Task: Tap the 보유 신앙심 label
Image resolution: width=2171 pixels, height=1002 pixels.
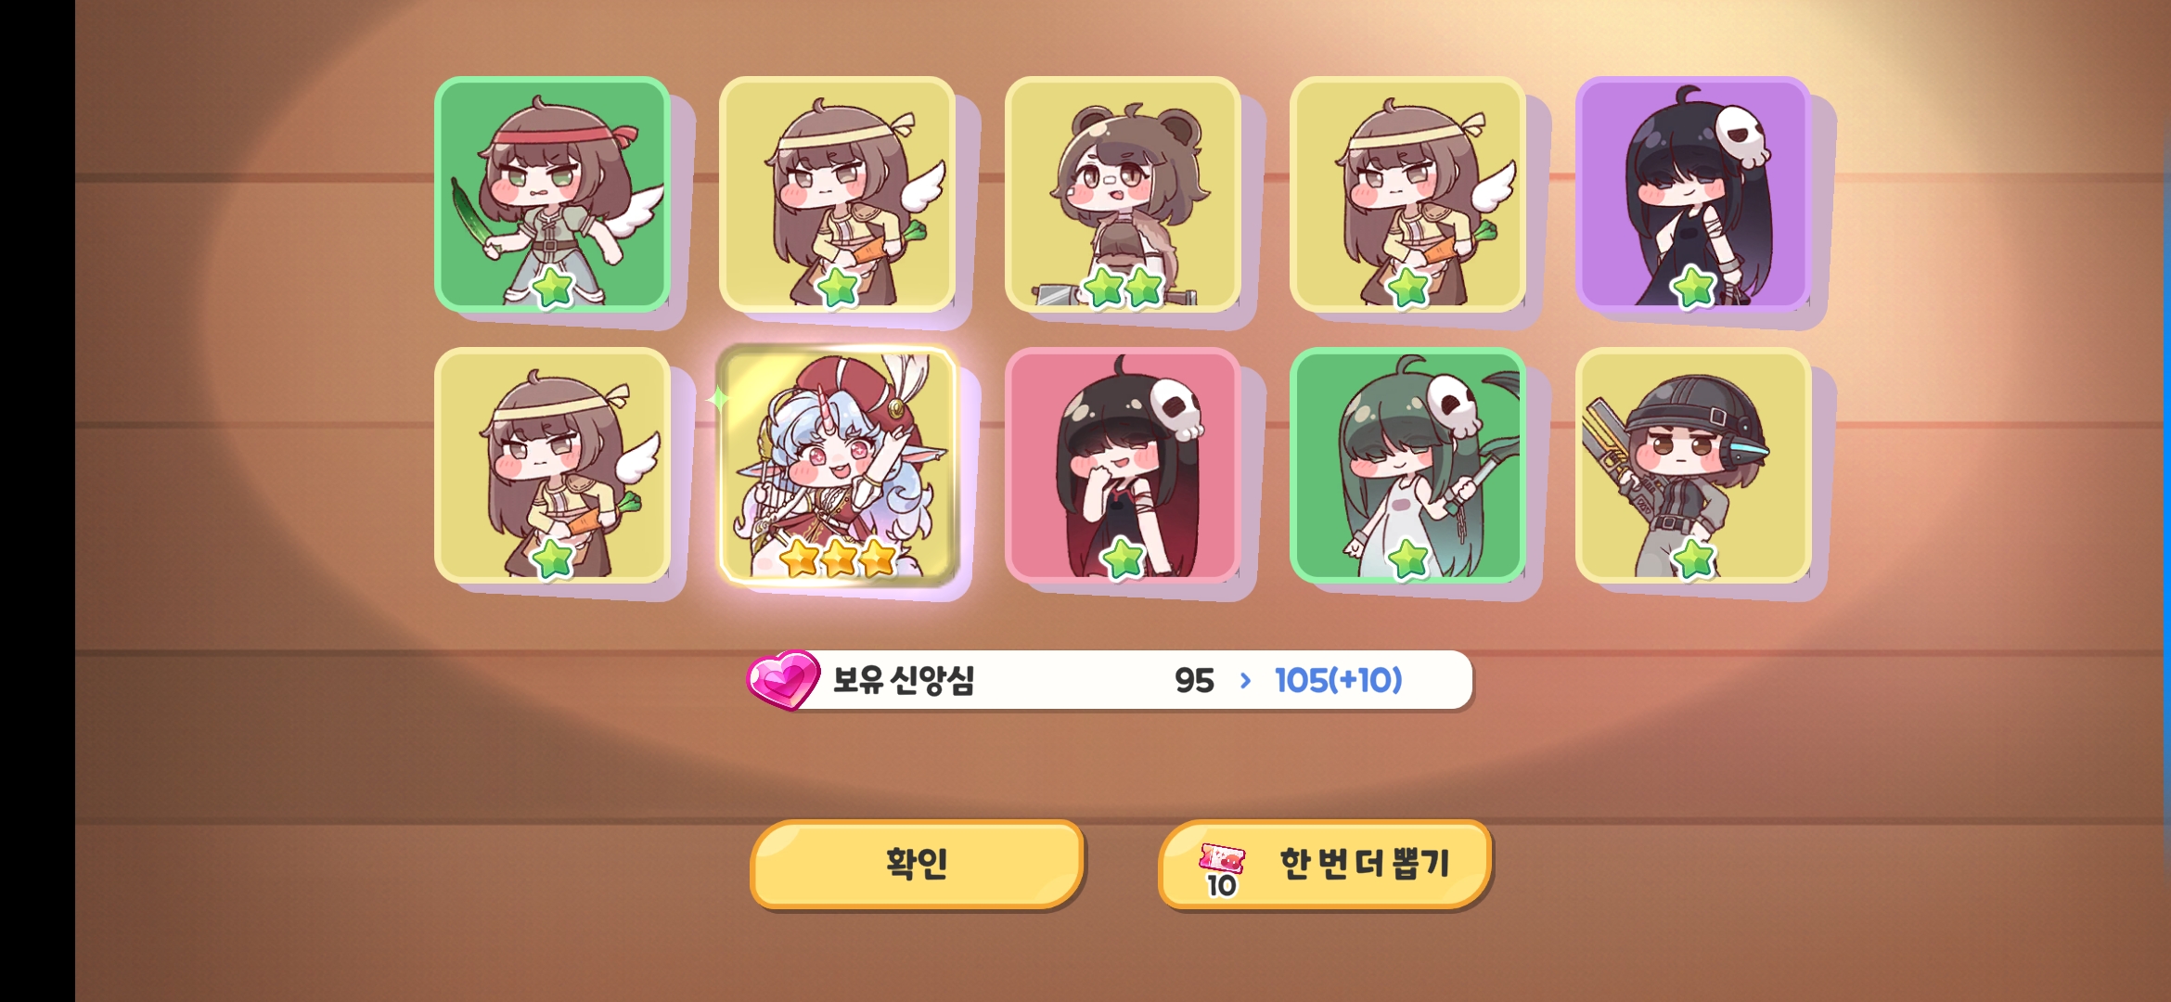Action: (x=904, y=680)
